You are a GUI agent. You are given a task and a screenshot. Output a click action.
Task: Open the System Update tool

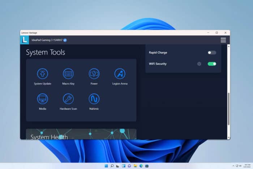[x=42, y=77]
